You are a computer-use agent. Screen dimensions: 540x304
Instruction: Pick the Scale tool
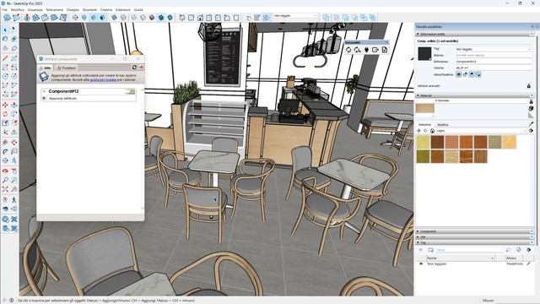coord(5,123)
